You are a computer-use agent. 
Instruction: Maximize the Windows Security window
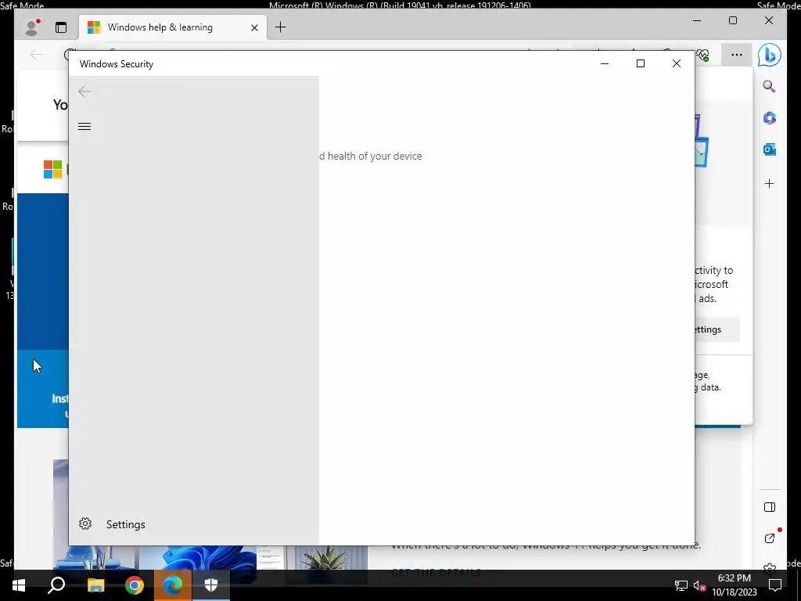point(641,63)
